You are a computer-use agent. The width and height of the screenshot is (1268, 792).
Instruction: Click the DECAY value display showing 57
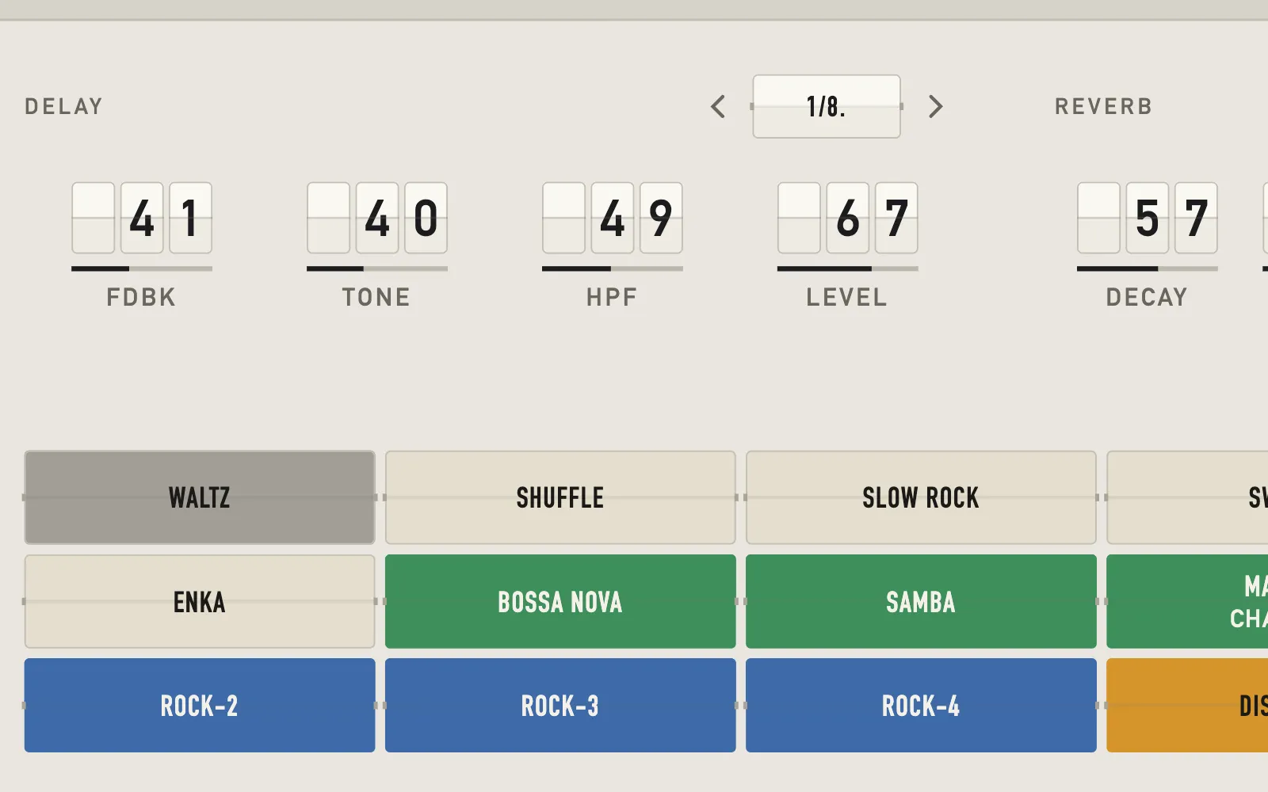click(1148, 218)
